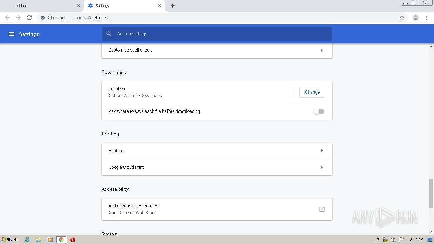This screenshot has width=434, height=244.
Task: Click the taskbar clock showing 3:40 PM
Action: click(416, 240)
